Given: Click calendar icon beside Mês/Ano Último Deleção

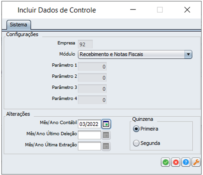Looking at the screenshot, I should click(x=106, y=135).
